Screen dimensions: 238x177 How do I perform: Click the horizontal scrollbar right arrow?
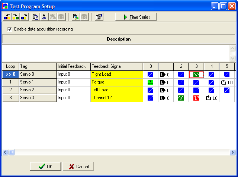pyautogui.click(x=232, y=152)
